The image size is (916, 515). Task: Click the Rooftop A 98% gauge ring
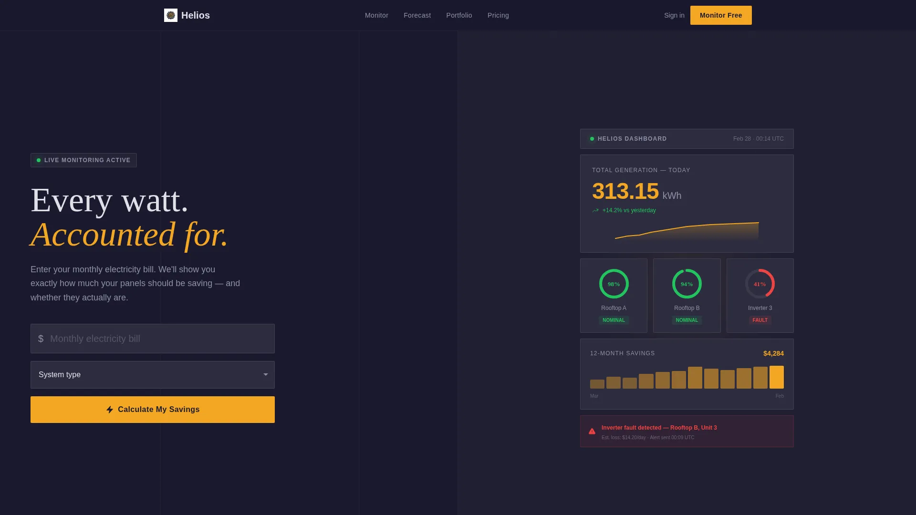click(614, 284)
